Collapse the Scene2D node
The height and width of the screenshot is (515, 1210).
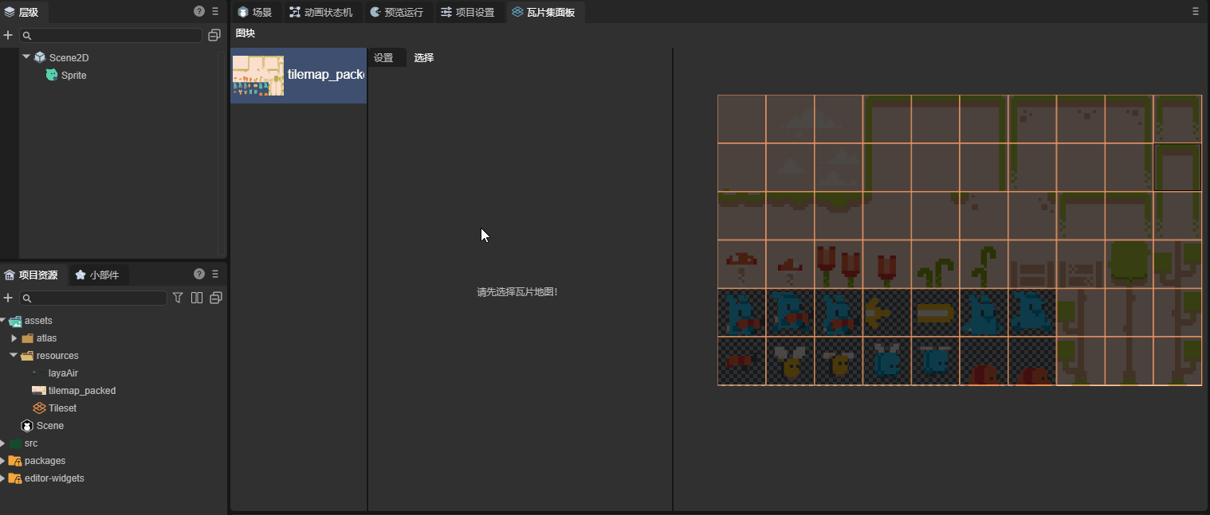26,57
